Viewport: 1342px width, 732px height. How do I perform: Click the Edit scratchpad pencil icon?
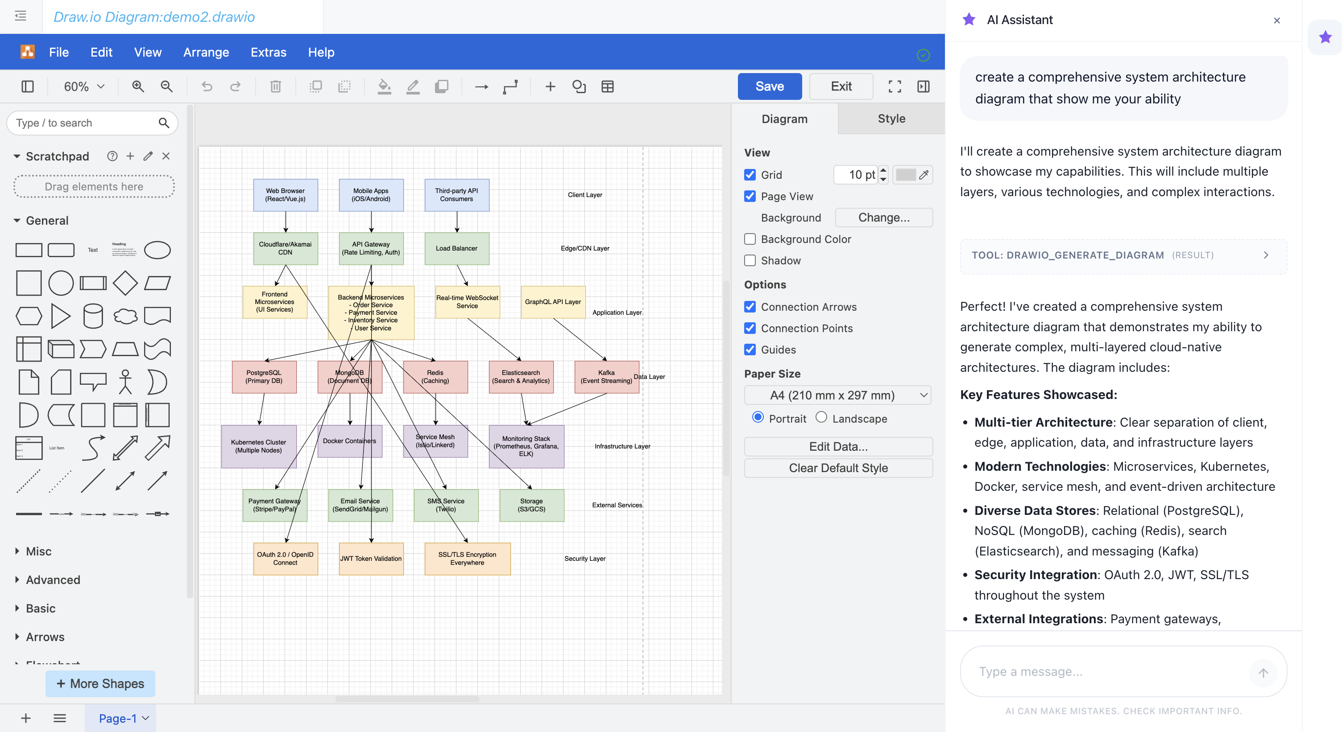(x=148, y=156)
